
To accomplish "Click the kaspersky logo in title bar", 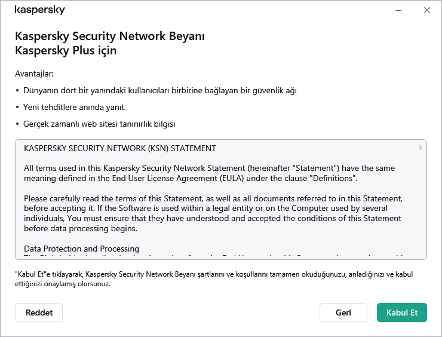I will 40,10.
